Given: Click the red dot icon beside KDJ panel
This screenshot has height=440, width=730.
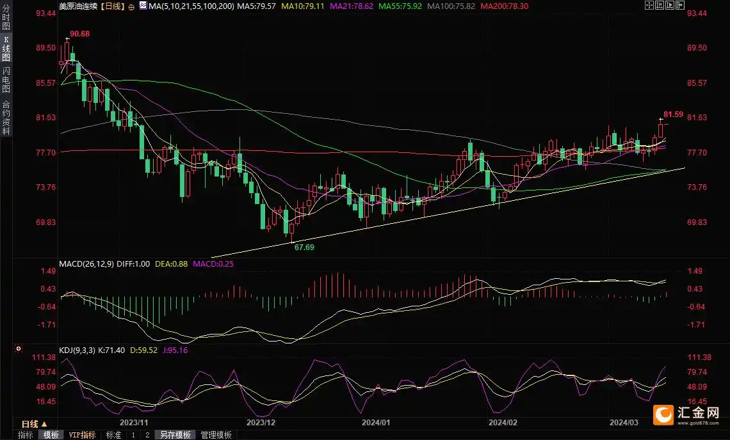Looking at the screenshot, I should pyautogui.click(x=18, y=349).
